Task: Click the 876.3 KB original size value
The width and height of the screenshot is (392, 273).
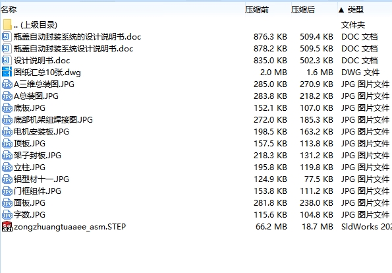Action: (x=270, y=37)
